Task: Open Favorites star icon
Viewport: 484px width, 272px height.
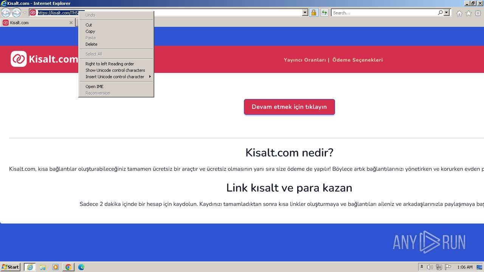Action: 468,13
